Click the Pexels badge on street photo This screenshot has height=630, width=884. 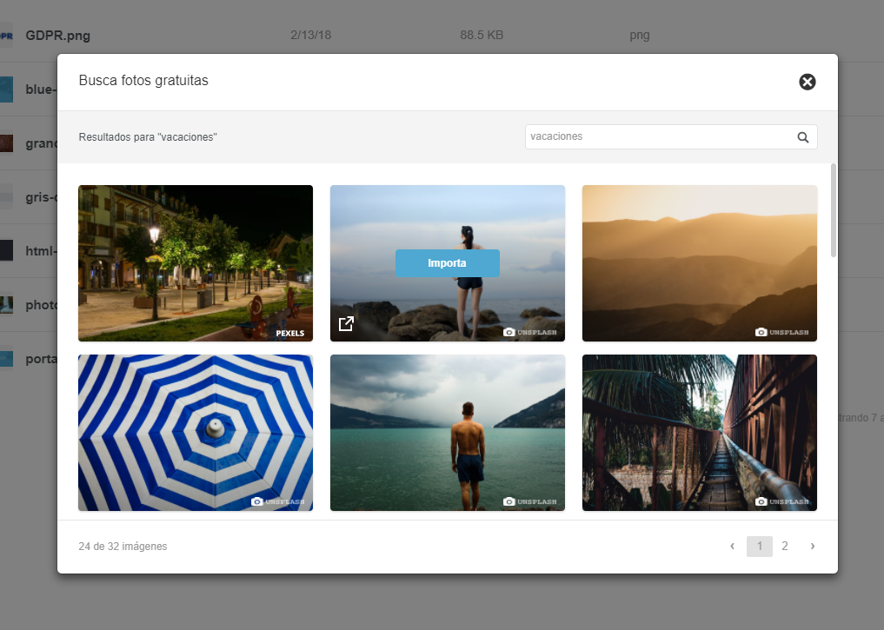291,332
